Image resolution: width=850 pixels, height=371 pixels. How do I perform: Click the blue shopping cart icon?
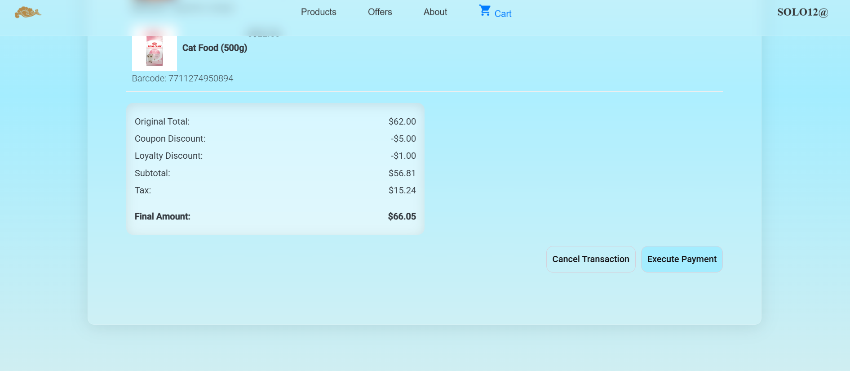tap(485, 10)
